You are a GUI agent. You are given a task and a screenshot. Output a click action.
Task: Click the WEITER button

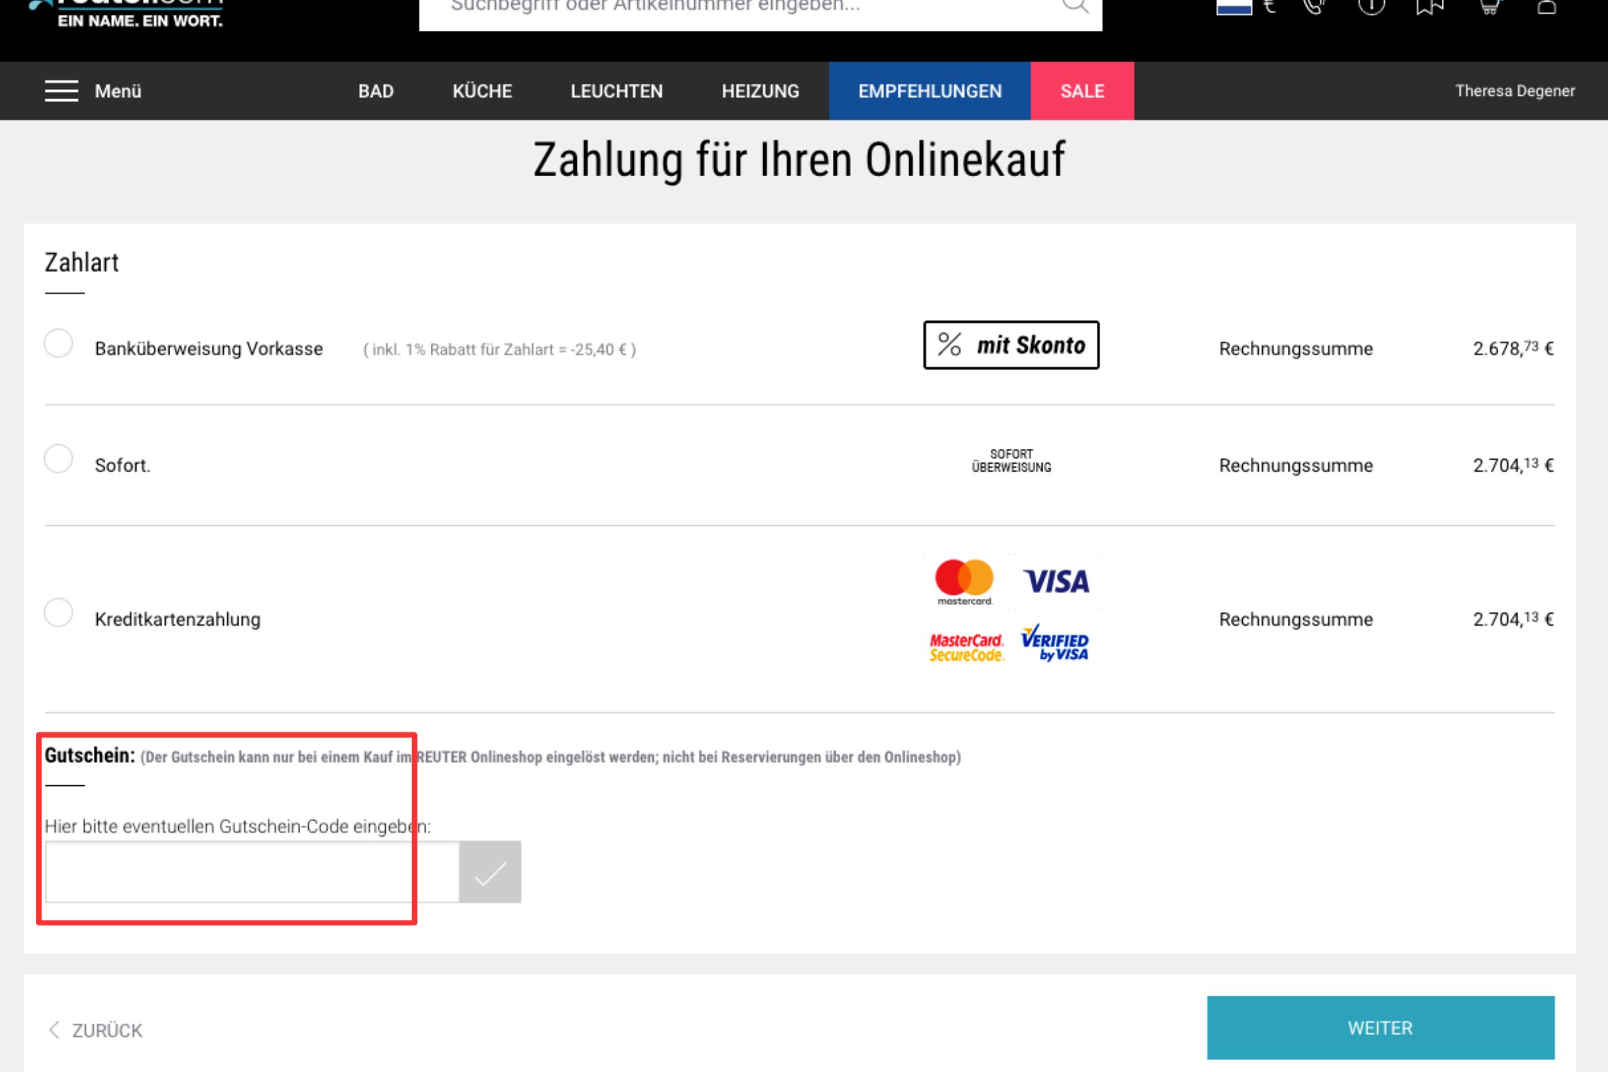[1380, 1028]
